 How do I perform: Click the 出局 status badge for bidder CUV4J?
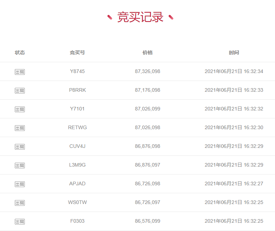[20, 147]
